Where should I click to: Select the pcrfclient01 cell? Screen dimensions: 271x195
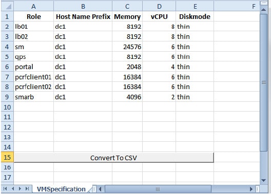(x=34, y=77)
